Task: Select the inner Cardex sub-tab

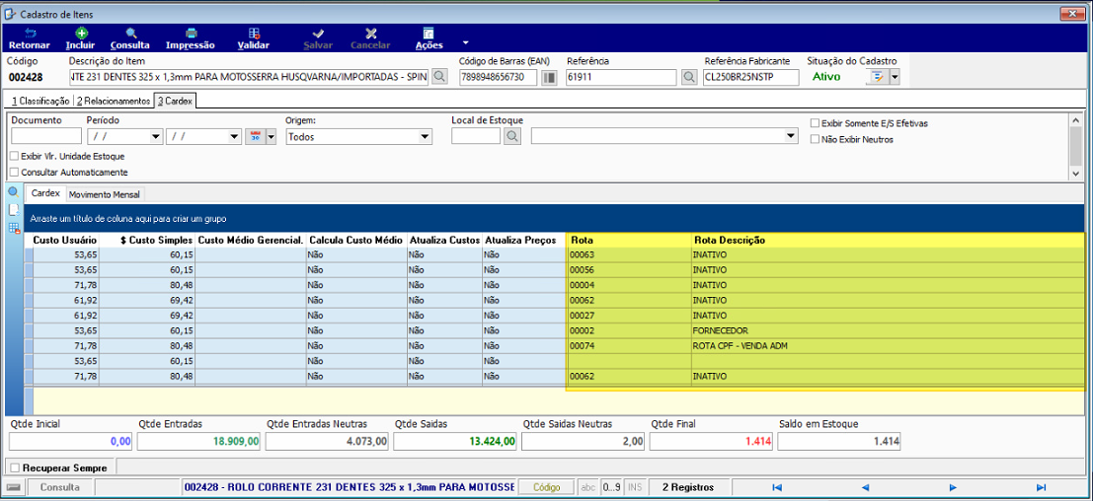Action: pos(46,193)
